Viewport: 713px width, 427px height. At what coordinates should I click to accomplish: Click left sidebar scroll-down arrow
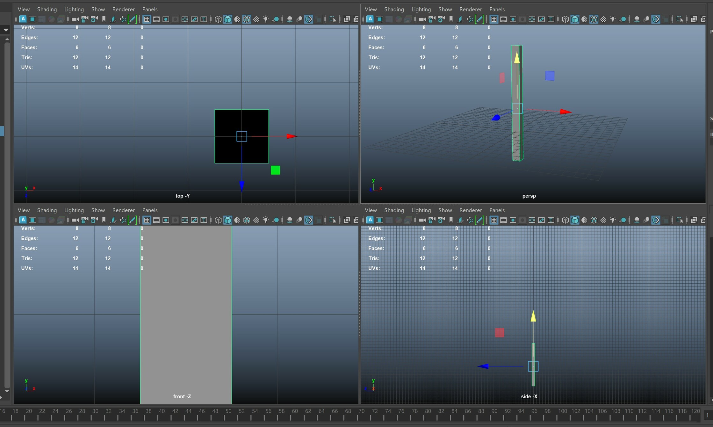(x=7, y=391)
